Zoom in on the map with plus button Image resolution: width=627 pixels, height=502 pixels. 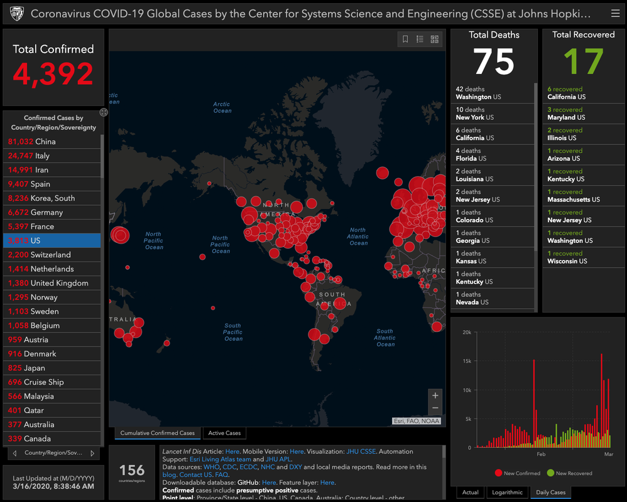[x=435, y=395]
